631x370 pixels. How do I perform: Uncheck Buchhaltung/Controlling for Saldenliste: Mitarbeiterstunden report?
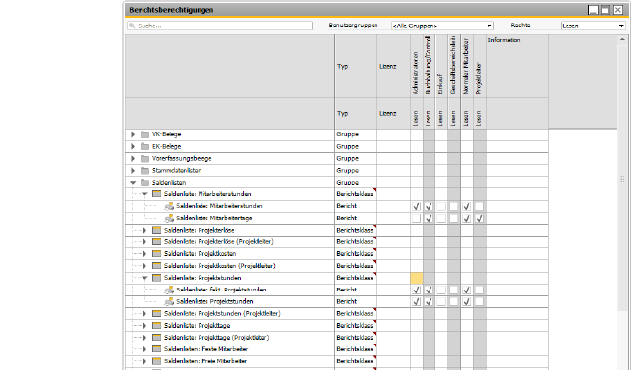coord(429,206)
